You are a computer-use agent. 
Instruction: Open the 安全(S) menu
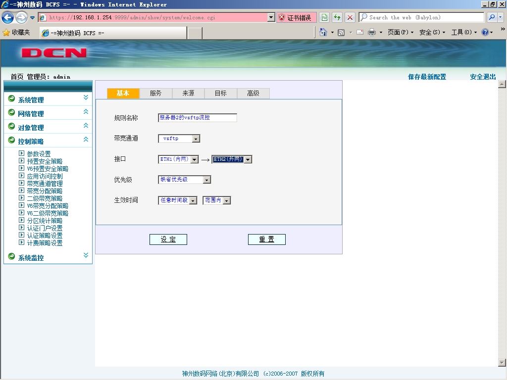pyautogui.click(x=432, y=32)
